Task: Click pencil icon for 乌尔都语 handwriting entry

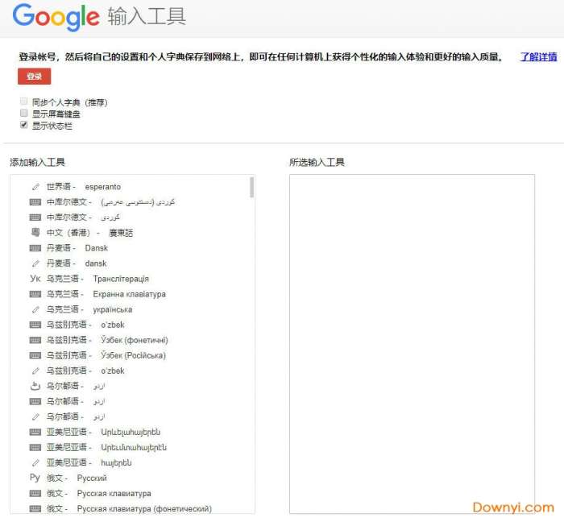Action: click(x=35, y=416)
